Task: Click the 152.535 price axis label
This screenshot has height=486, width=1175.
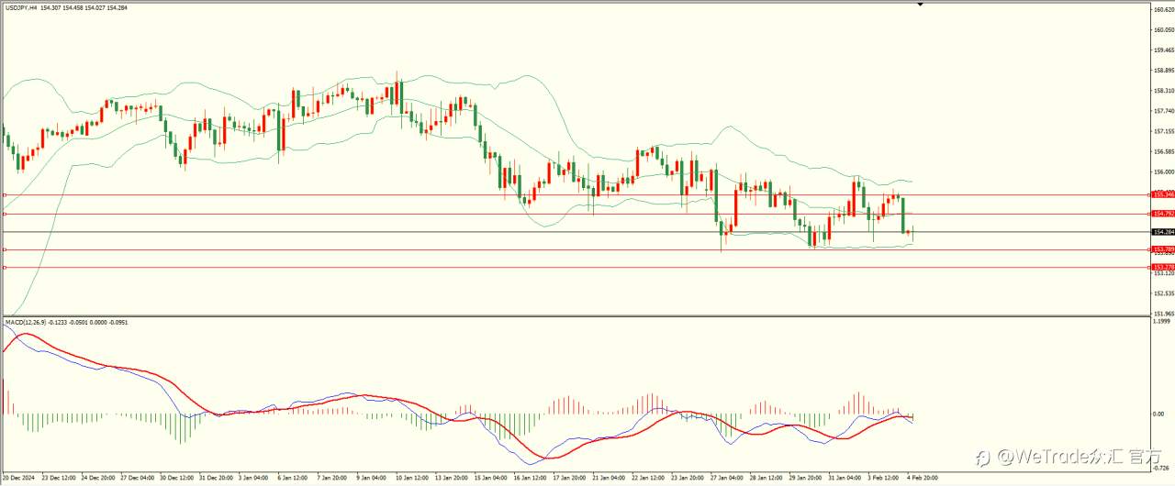Action: (x=1164, y=293)
